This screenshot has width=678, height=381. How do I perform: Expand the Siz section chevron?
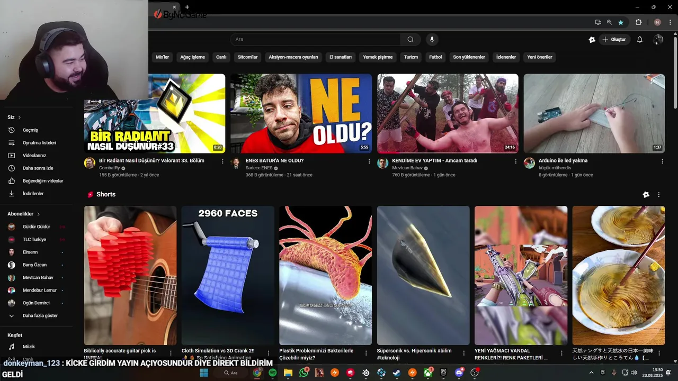(20, 117)
